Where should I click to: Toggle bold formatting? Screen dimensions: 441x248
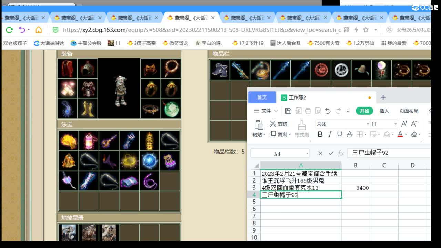(320, 134)
